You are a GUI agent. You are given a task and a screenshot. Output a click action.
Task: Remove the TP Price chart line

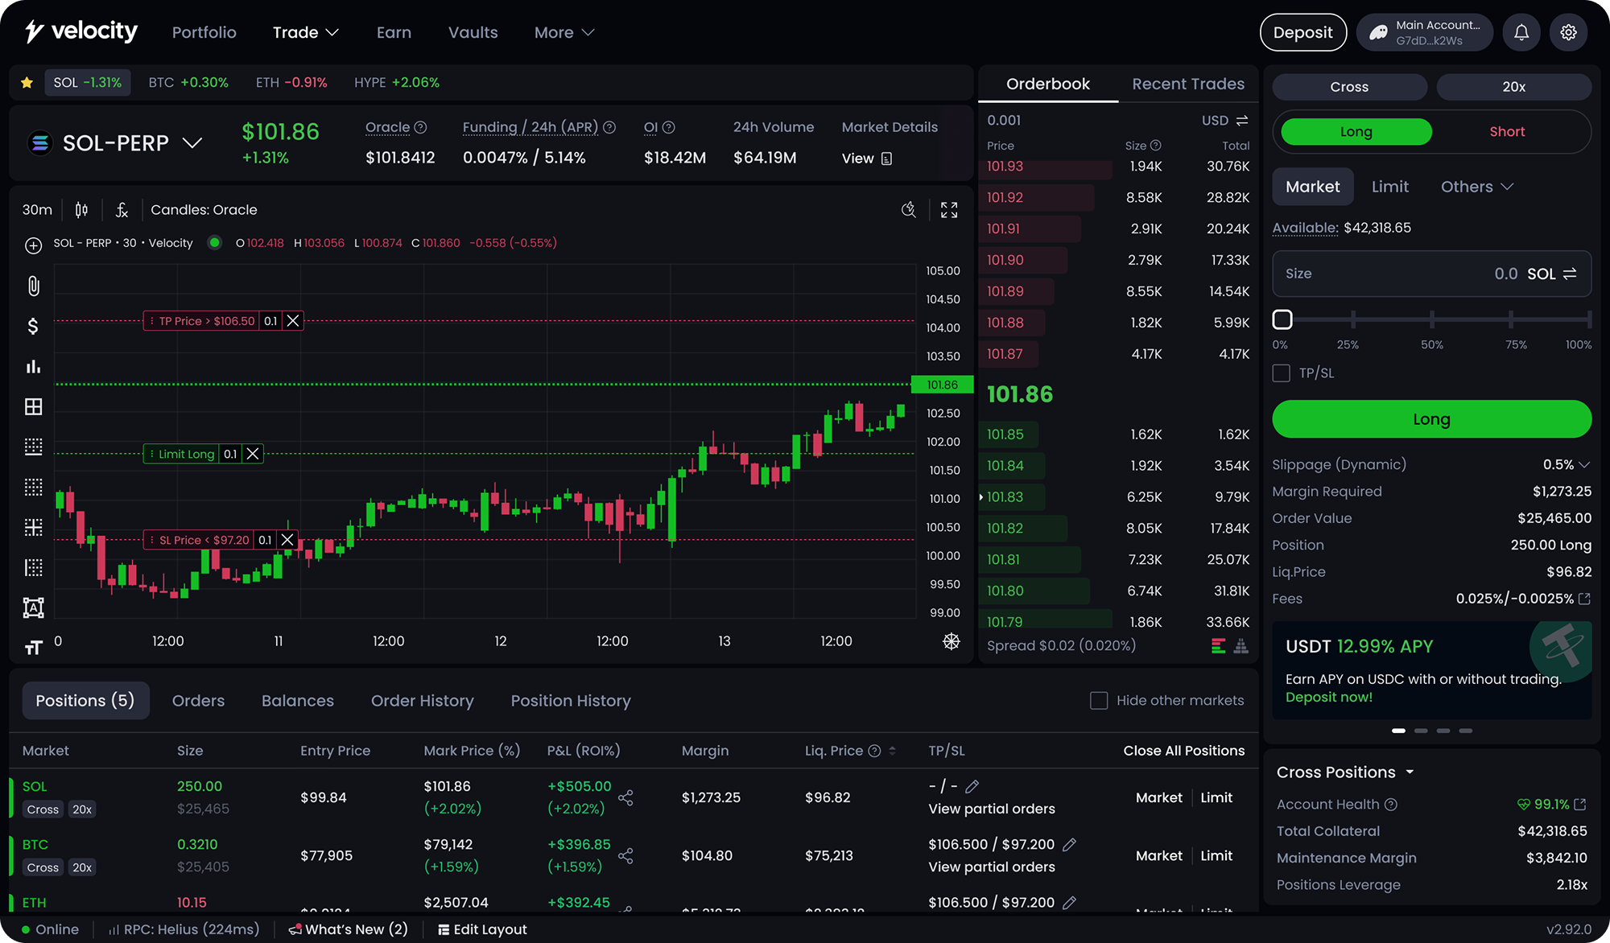(x=293, y=321)
